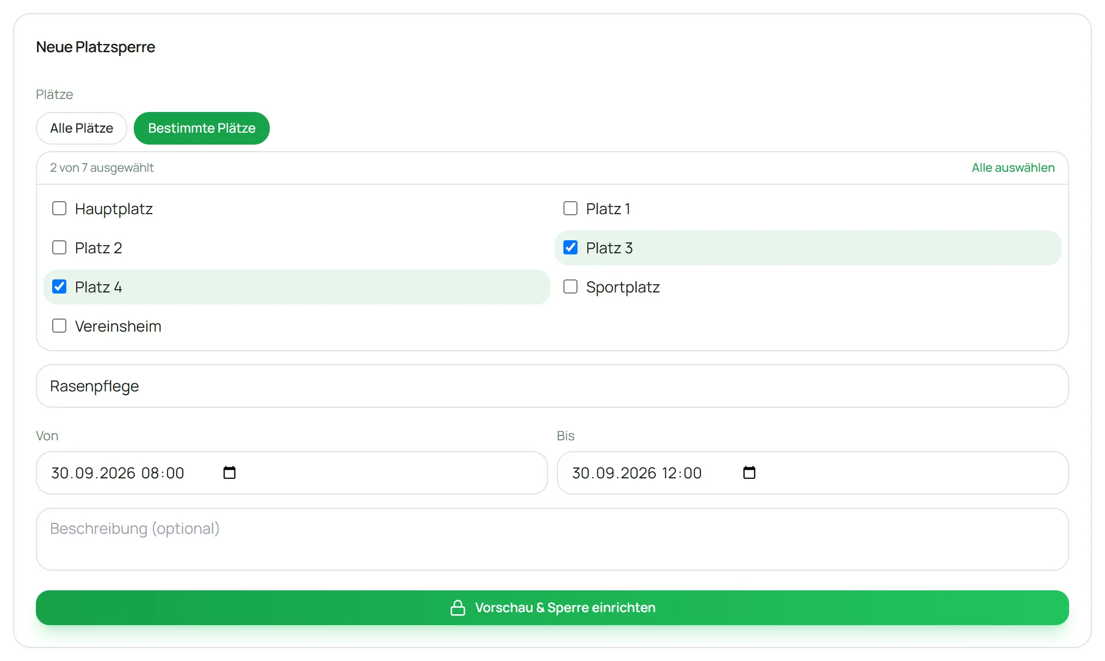
Task: Enable the Platz 2 checkbox
Action: (x=59, y=248)
